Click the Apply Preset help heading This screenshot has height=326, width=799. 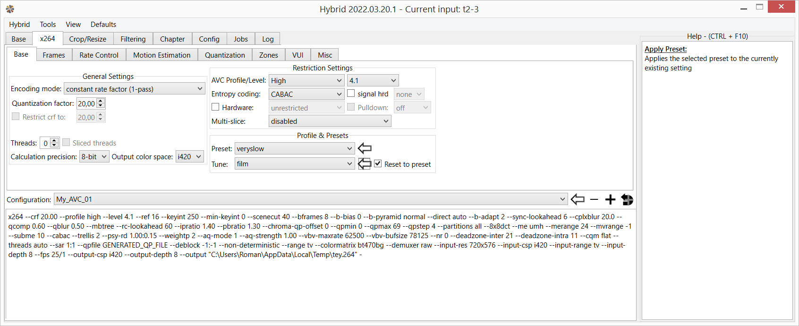click(666, 49)
